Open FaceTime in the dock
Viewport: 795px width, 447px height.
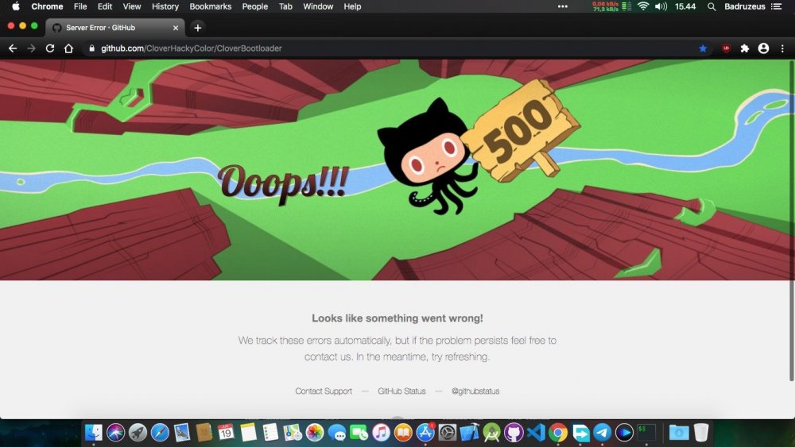359,433
